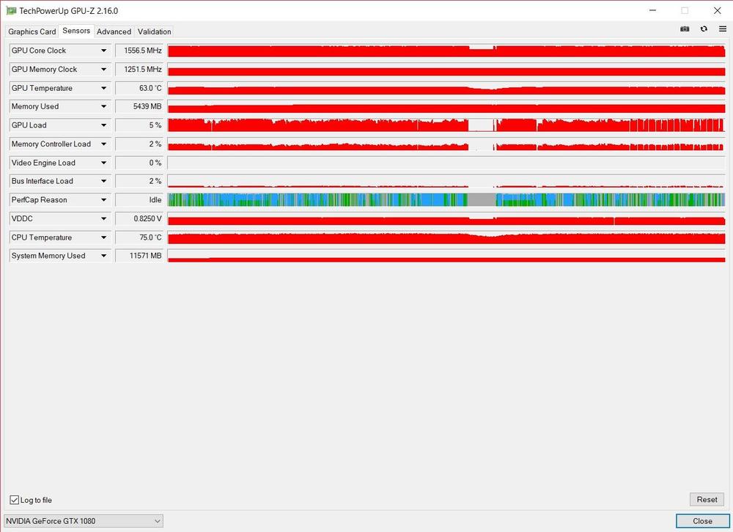This screenshot has width=733, height=532.
Task: Click the Close button at the bottom
Action: (x=701, y=521)
